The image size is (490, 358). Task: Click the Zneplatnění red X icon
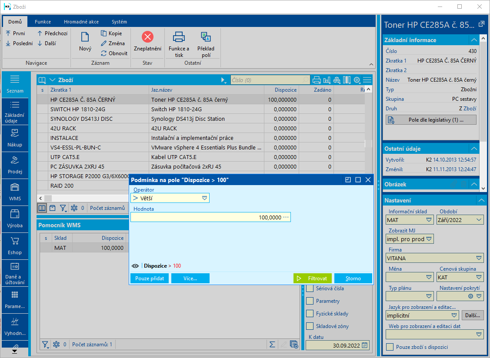pos(147,37)
